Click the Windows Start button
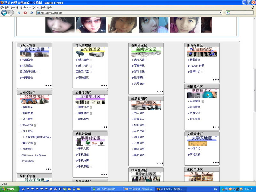 click(x=9, y=189)
